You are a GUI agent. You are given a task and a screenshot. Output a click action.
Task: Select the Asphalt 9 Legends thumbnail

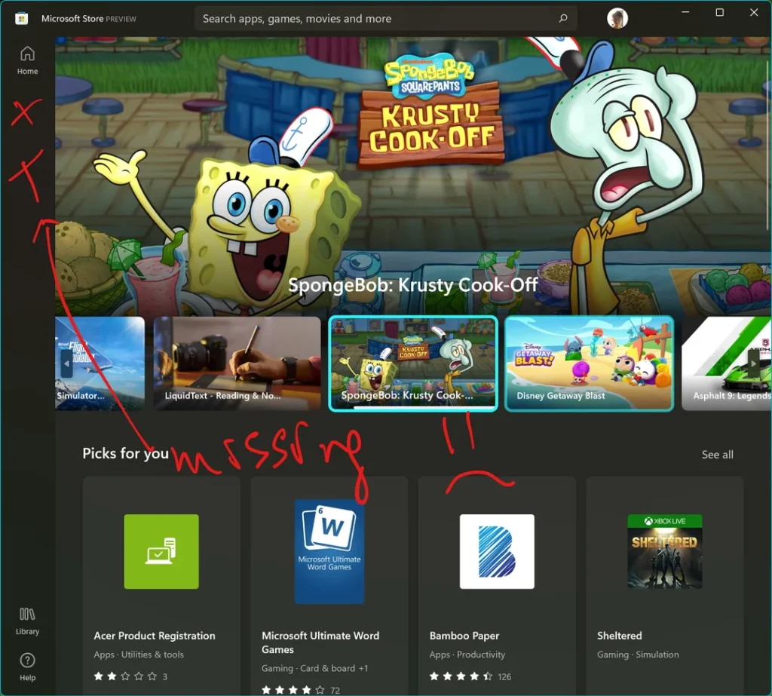(726, 363)
